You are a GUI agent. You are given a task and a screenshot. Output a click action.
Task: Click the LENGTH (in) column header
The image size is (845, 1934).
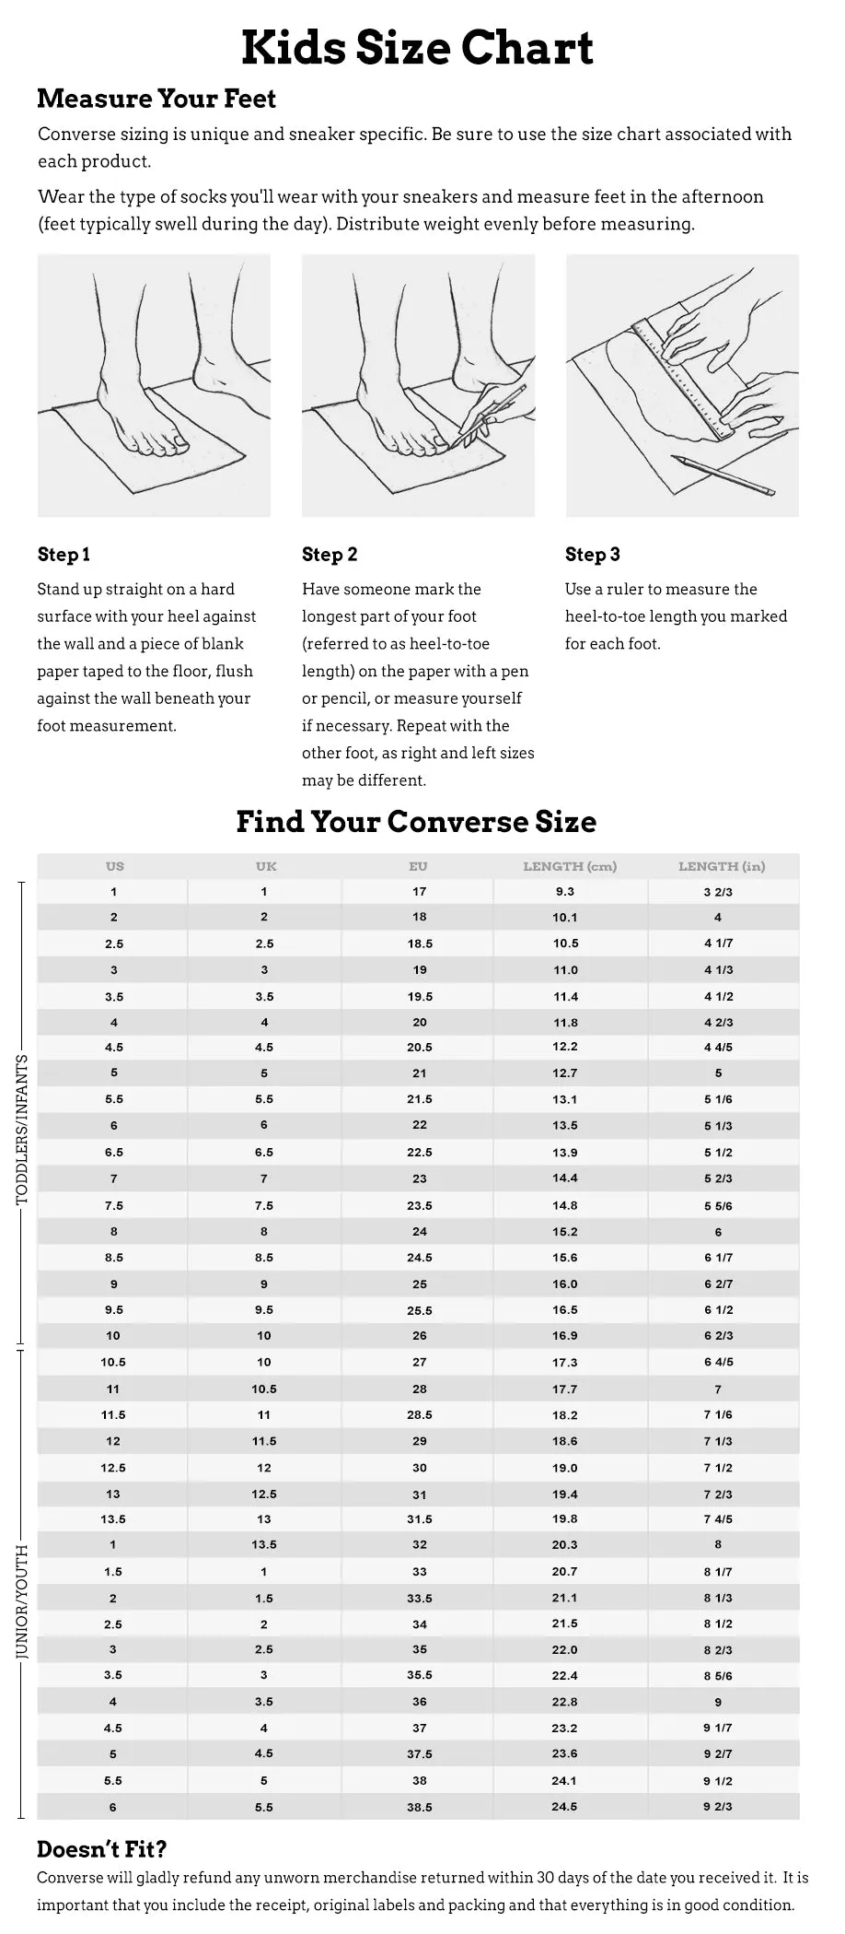pos(722,866)
